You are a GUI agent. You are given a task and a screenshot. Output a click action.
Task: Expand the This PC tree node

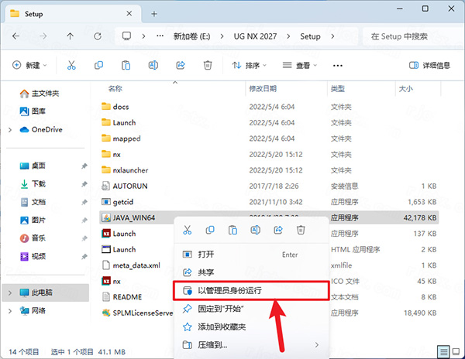click(9, 293)
